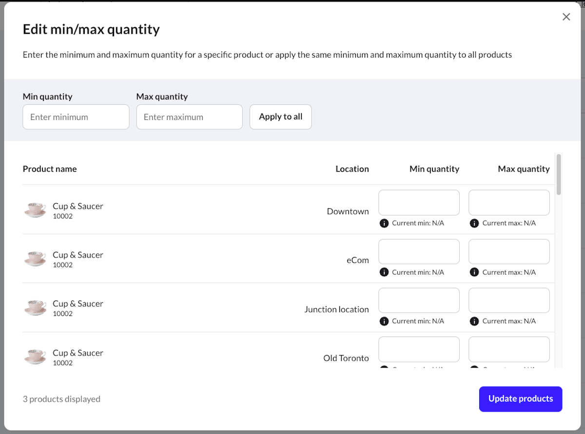Viewport: 585px width, 434px height.
Task: Click the Old Toronto min quantity field
Action: click(419, 349)
